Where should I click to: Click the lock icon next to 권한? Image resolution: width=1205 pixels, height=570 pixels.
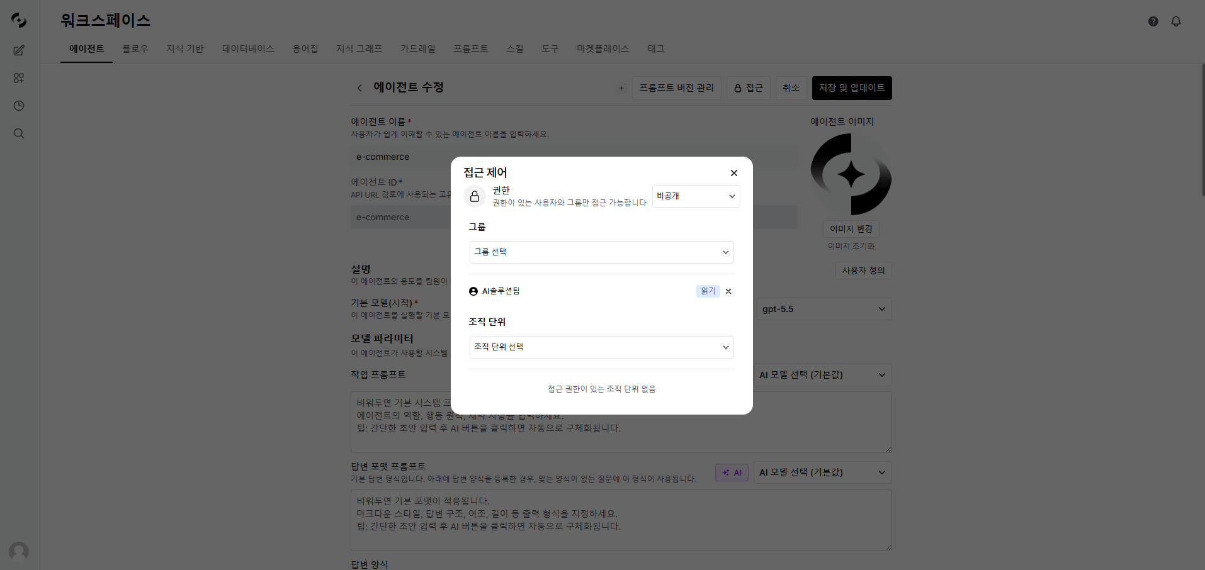click(x=475, y=196)
